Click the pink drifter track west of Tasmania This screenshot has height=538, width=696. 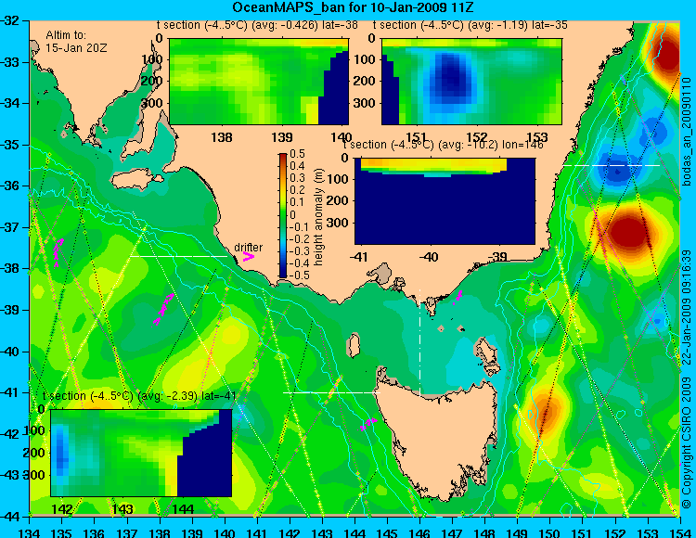[x=369, y=424]
